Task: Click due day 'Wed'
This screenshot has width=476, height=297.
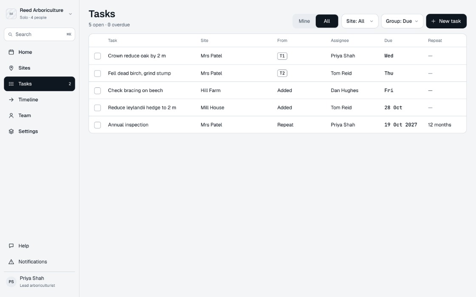Action: (x=388, y=56)
